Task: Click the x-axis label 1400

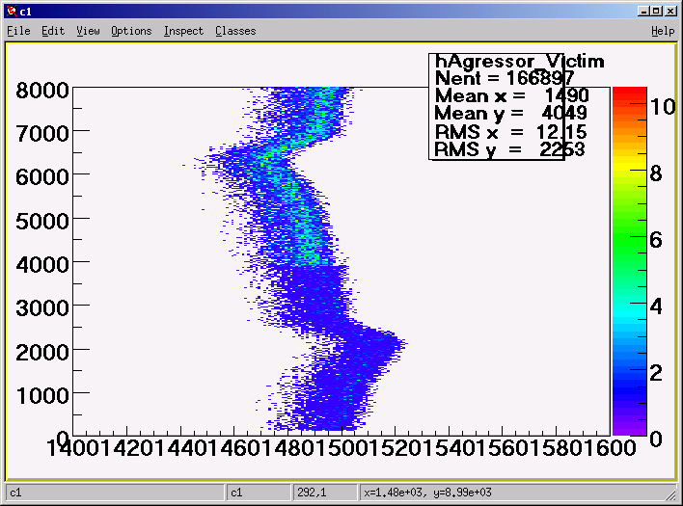Action: point(73,448)
